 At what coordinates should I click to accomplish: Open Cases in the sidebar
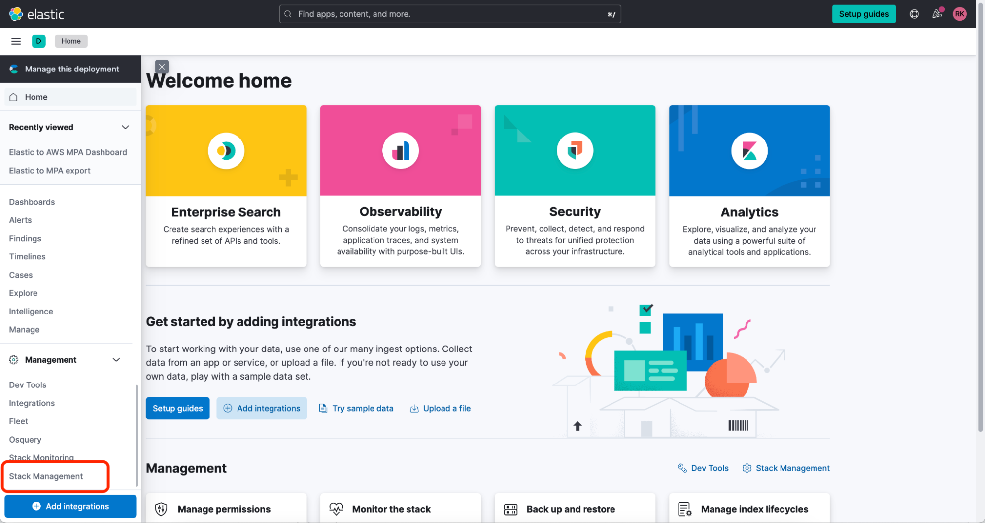click(x=21, y=275)
